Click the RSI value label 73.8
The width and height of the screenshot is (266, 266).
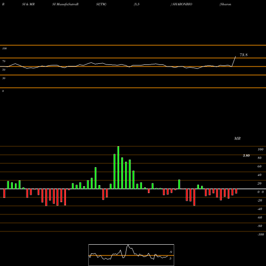click(244, 55)
